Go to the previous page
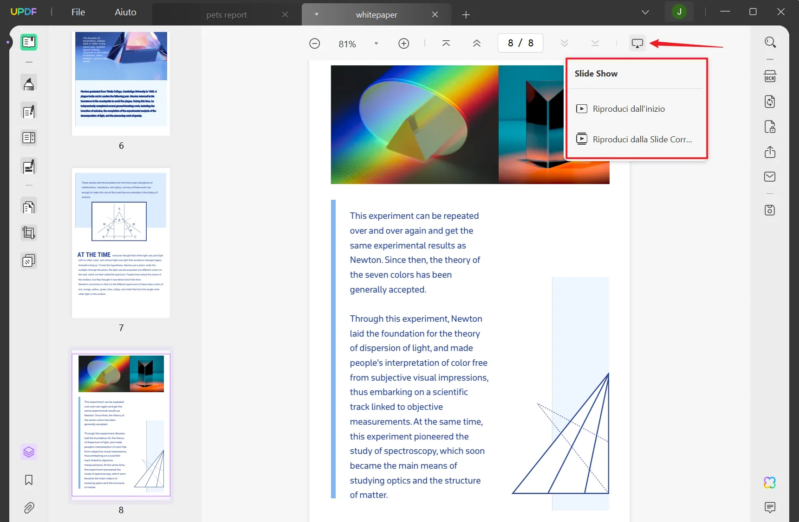The height and width of the screenshot is (522, 799). [477, 43]
